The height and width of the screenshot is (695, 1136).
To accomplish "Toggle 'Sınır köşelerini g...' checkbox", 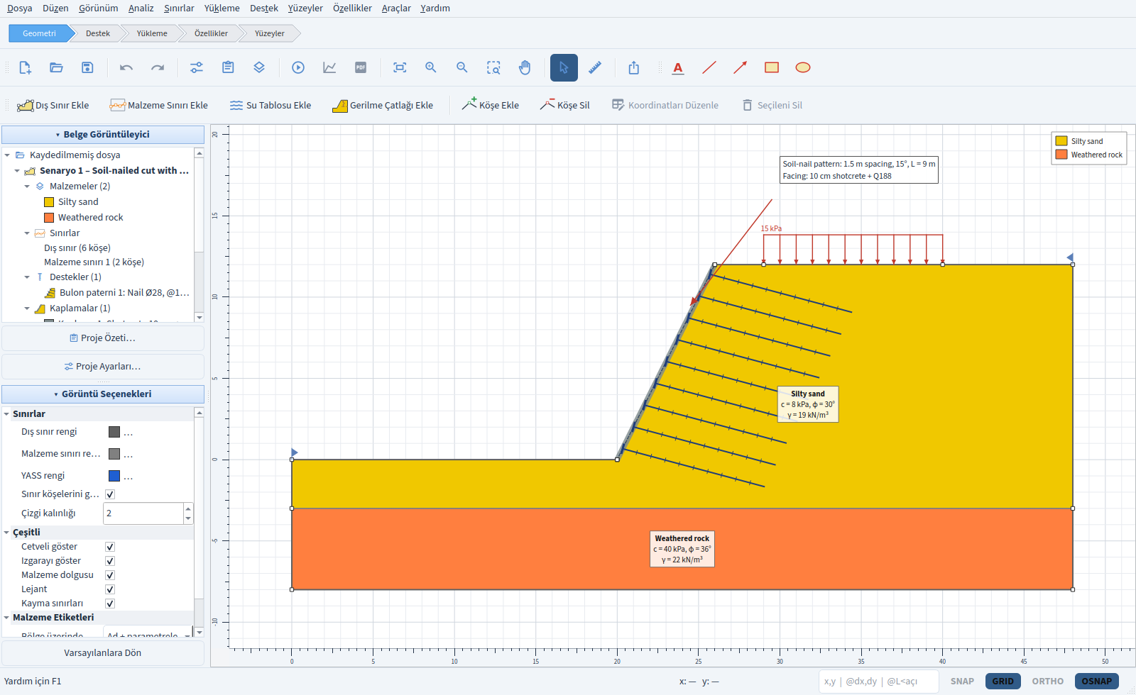I will (x=110, y=494).
